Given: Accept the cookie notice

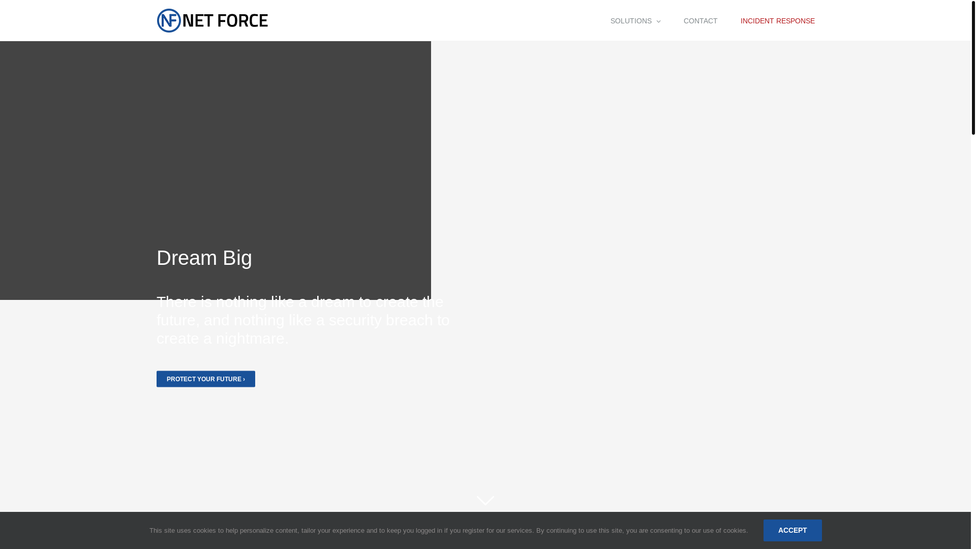Looking at the screenshot, I should tap(792, 530).
